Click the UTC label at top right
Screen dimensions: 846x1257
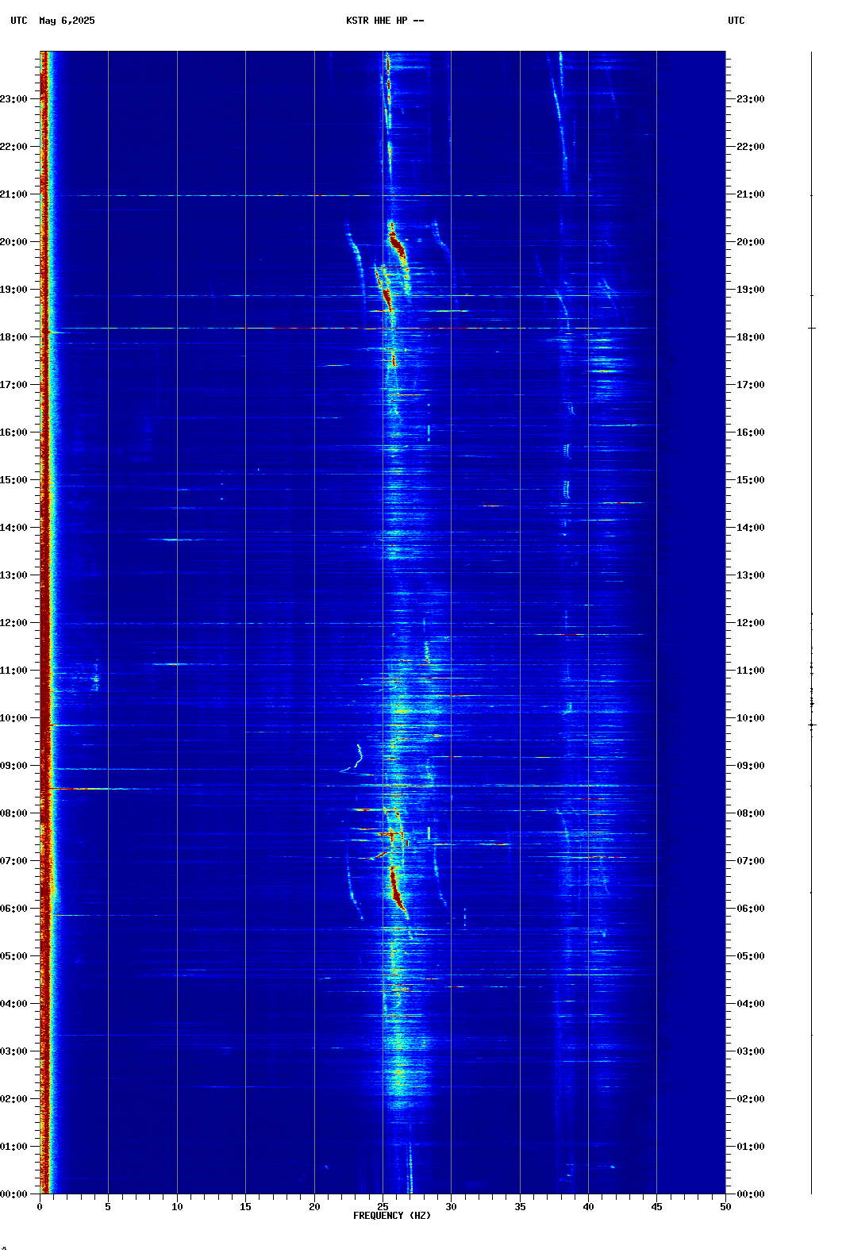pyautogui.click(x=736, y=21)
